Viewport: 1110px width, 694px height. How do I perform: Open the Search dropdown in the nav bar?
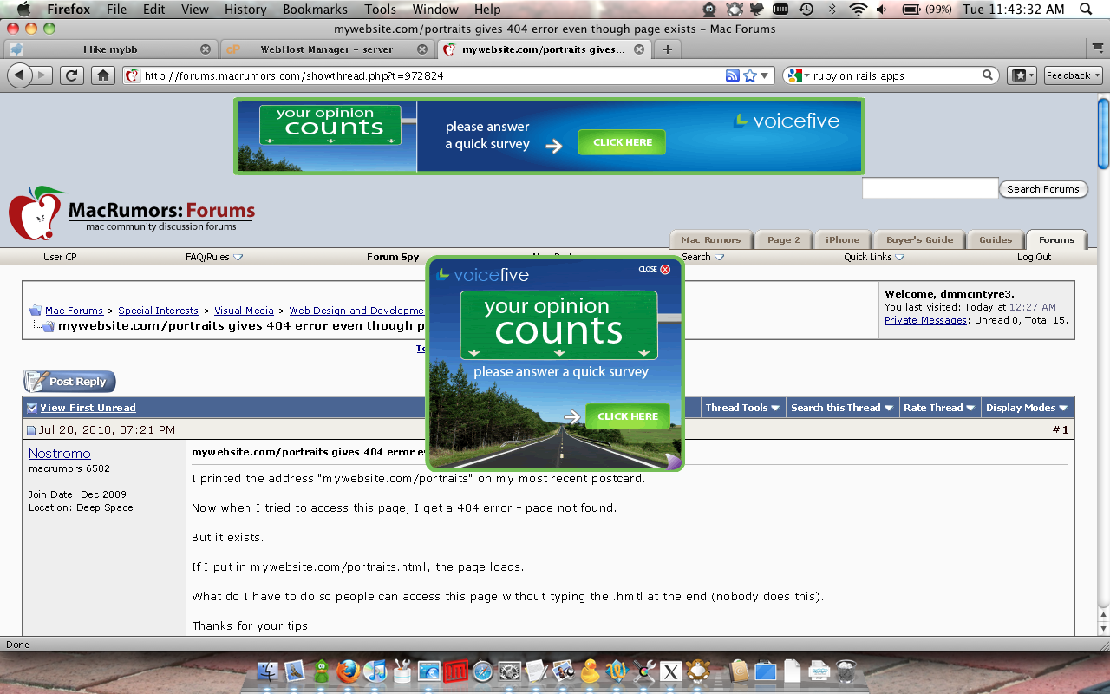(702, 257)
